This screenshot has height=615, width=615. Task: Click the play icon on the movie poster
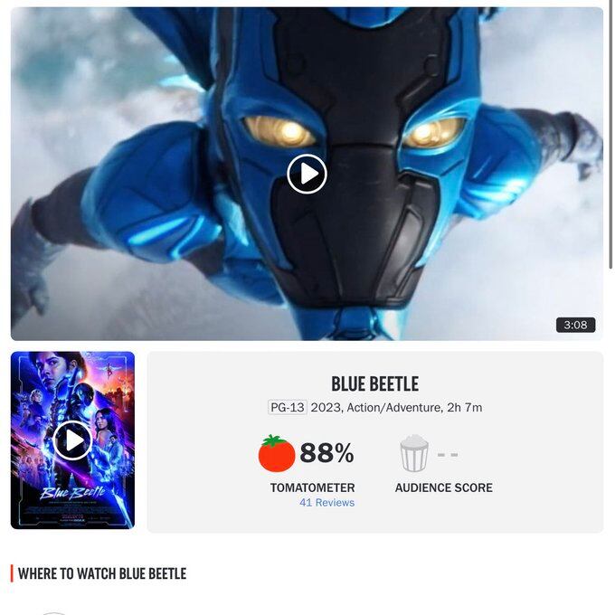[72, 440]
